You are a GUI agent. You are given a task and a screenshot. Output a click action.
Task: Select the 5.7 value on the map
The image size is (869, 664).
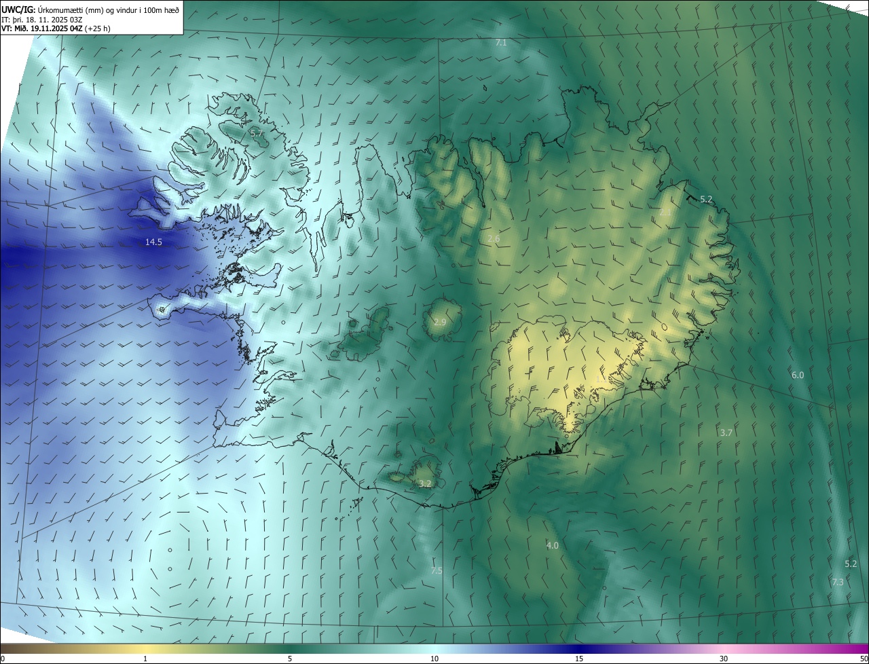(x=257, y=134)
